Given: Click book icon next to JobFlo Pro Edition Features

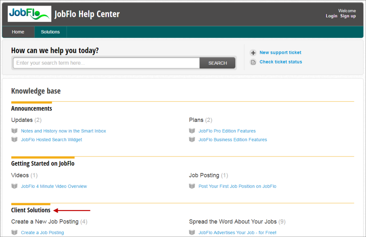Looking at the screenshot, I should pyautogui.click(x=192, y=131).
